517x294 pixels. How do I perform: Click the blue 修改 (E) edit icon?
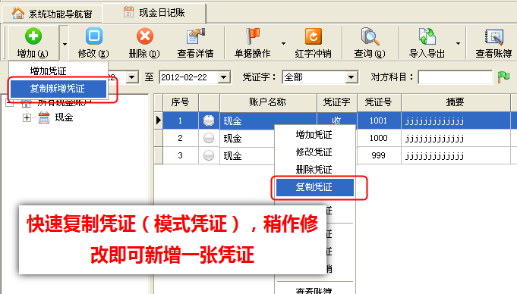pos(94,36)
